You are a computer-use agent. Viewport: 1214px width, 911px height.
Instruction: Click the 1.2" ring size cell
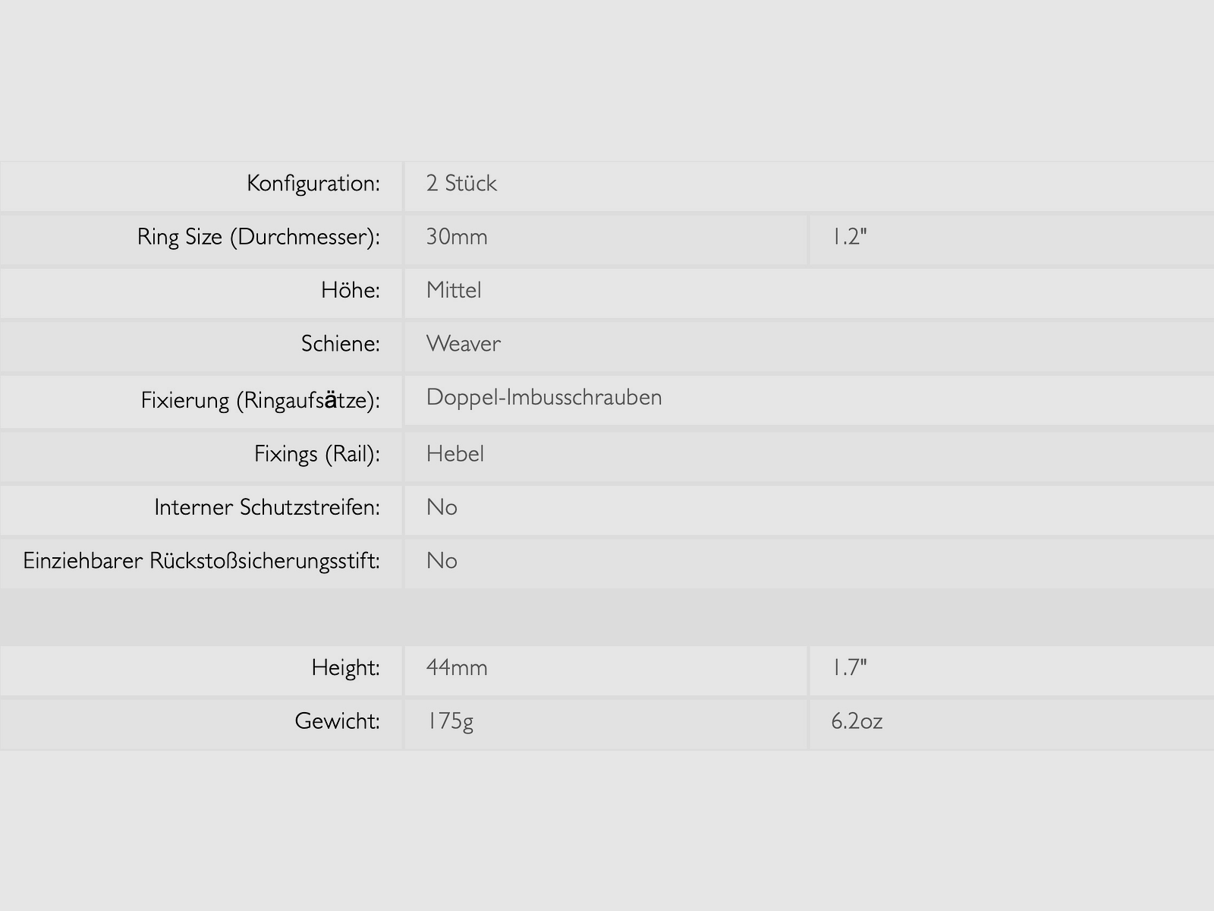coord(849,237)
